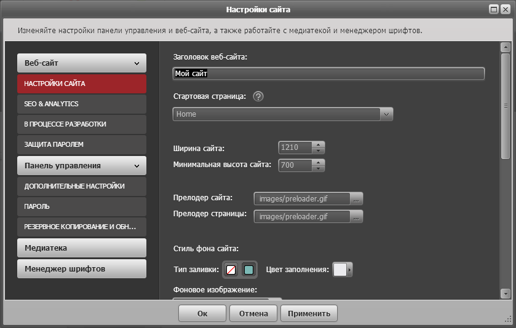Open РЕЗЕРВНОЕ КОПИРОВАНИЕ И ОБН... item

[x=82, y=227]
